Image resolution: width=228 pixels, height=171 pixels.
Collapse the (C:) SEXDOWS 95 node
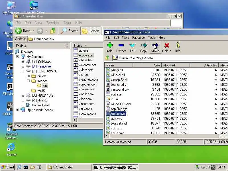point(23,71)
